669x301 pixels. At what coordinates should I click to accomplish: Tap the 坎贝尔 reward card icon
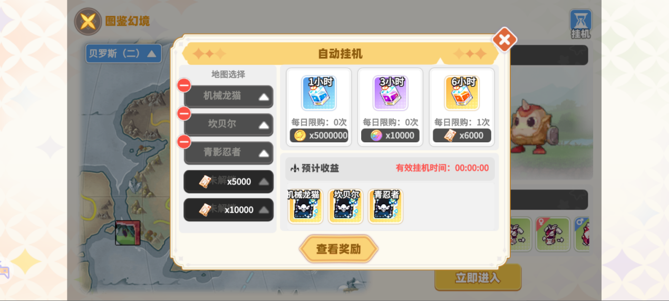(345, 206)
